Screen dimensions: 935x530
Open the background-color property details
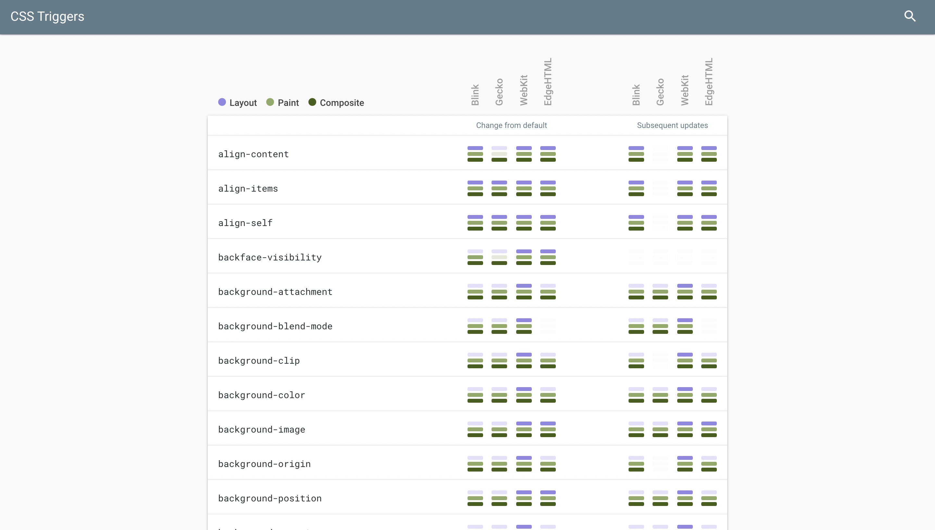261,395
